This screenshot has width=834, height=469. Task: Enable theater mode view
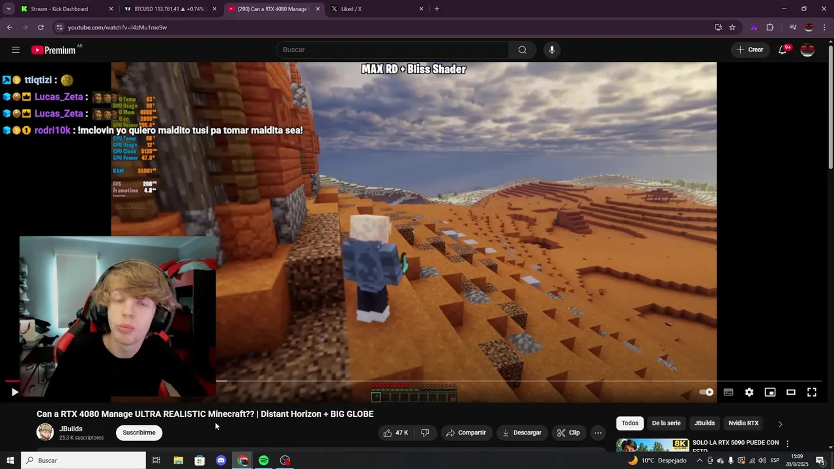point(791,392)
